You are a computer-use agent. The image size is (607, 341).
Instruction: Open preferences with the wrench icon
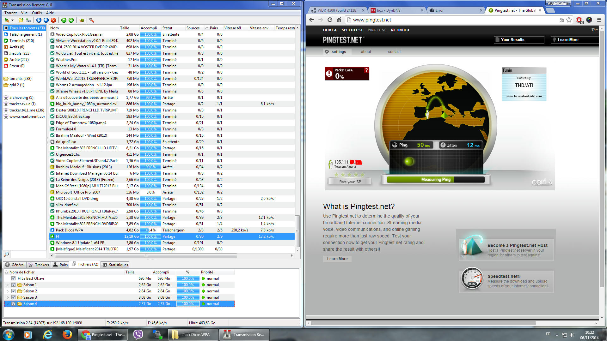coord(92,20)
